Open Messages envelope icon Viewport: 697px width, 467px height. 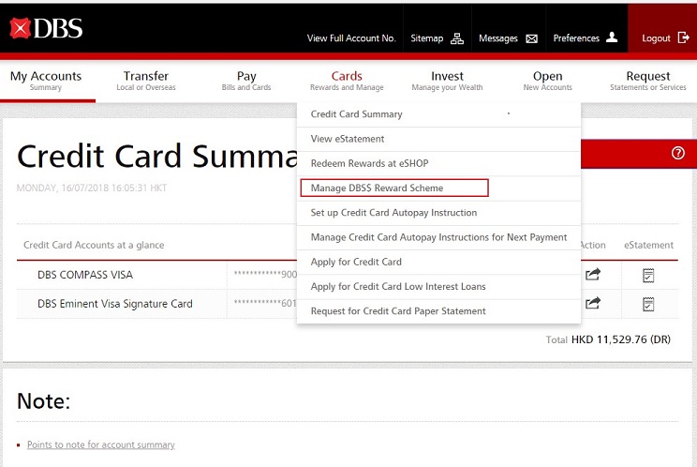[x=531, y=38]
